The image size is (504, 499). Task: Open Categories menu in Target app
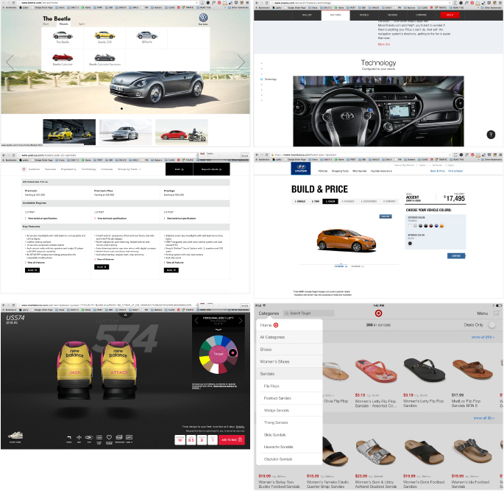click(269, 313)
